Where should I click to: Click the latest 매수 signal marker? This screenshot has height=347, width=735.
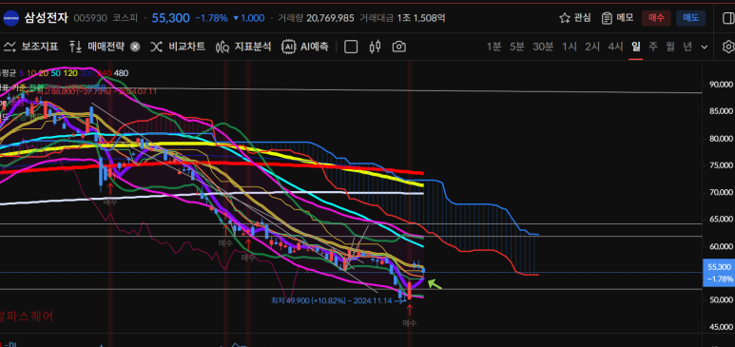click(x=409, y=322)
